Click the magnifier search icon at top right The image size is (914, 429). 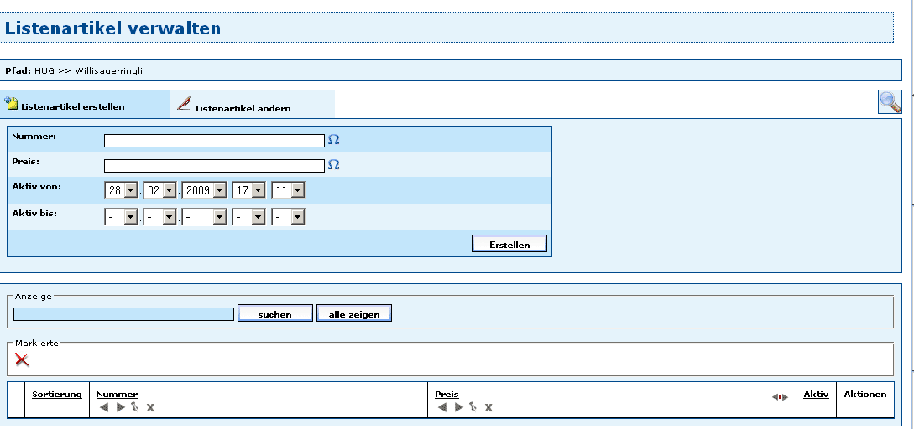890,101
